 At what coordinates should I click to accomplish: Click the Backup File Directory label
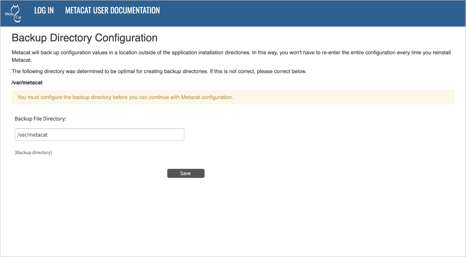[41, 118]
